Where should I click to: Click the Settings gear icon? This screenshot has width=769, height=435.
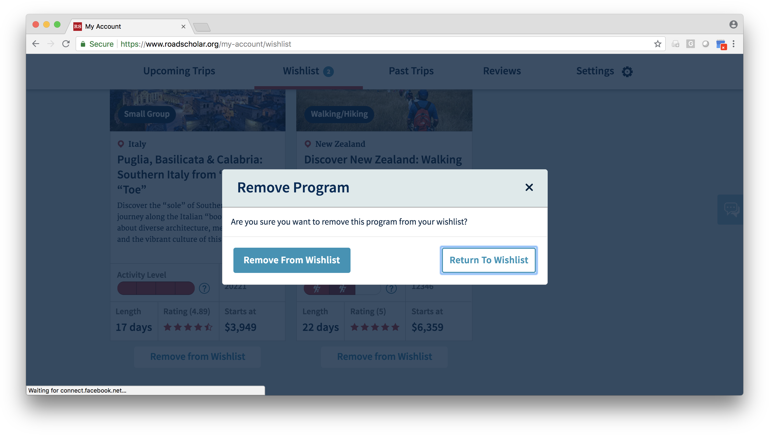tap(627, 71)
